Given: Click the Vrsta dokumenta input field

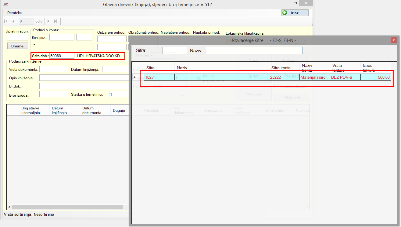Looking at the screenshot, I should pyautogui.click(x=54, y=69).
